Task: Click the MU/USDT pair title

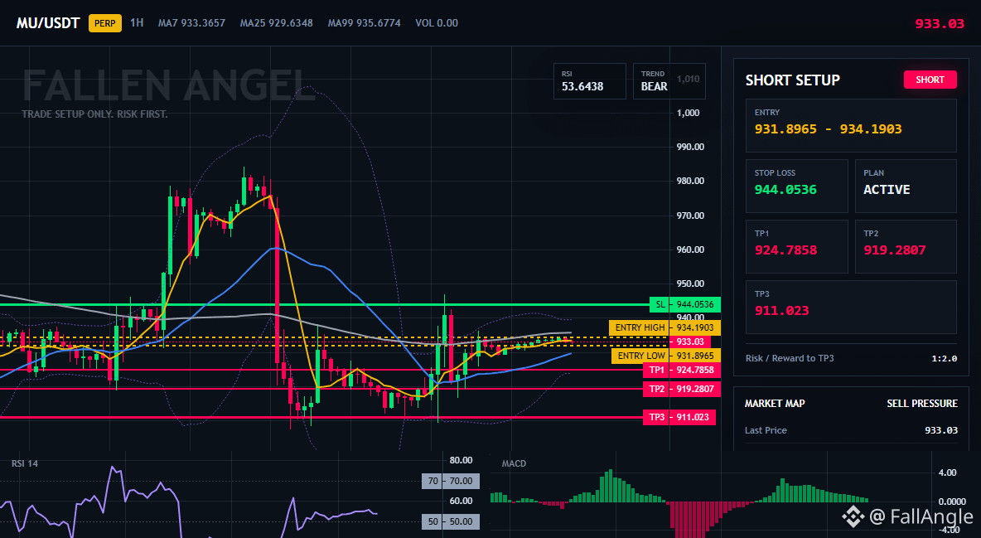Action: [48, 23]
